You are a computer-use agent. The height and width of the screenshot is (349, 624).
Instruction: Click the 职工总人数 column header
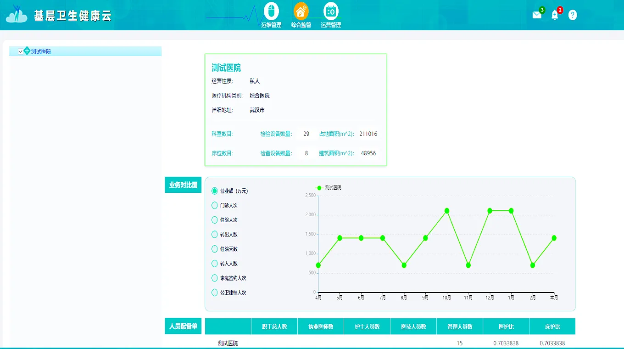point(274,326)
